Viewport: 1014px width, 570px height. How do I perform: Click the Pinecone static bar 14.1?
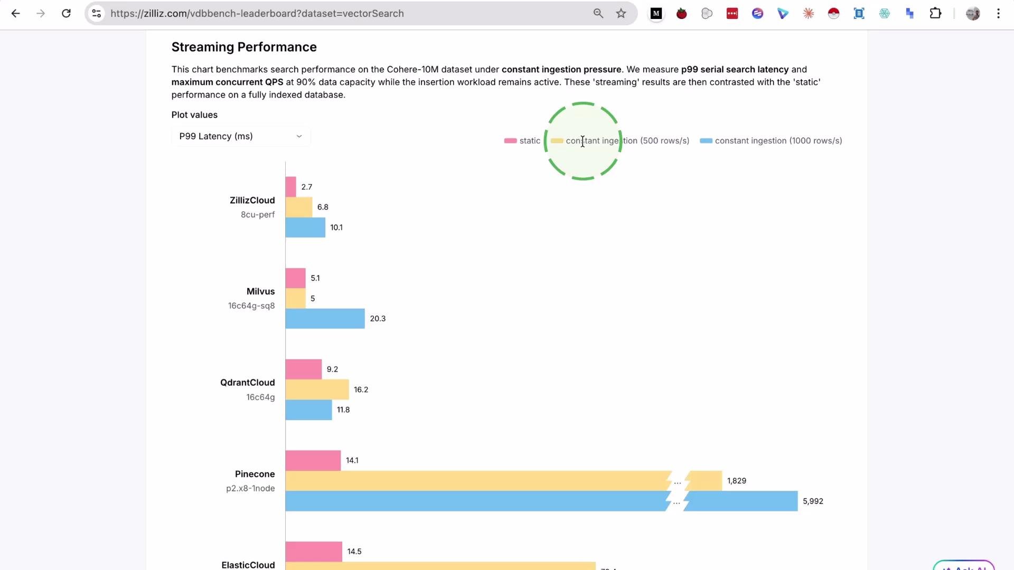coord(313,461)
